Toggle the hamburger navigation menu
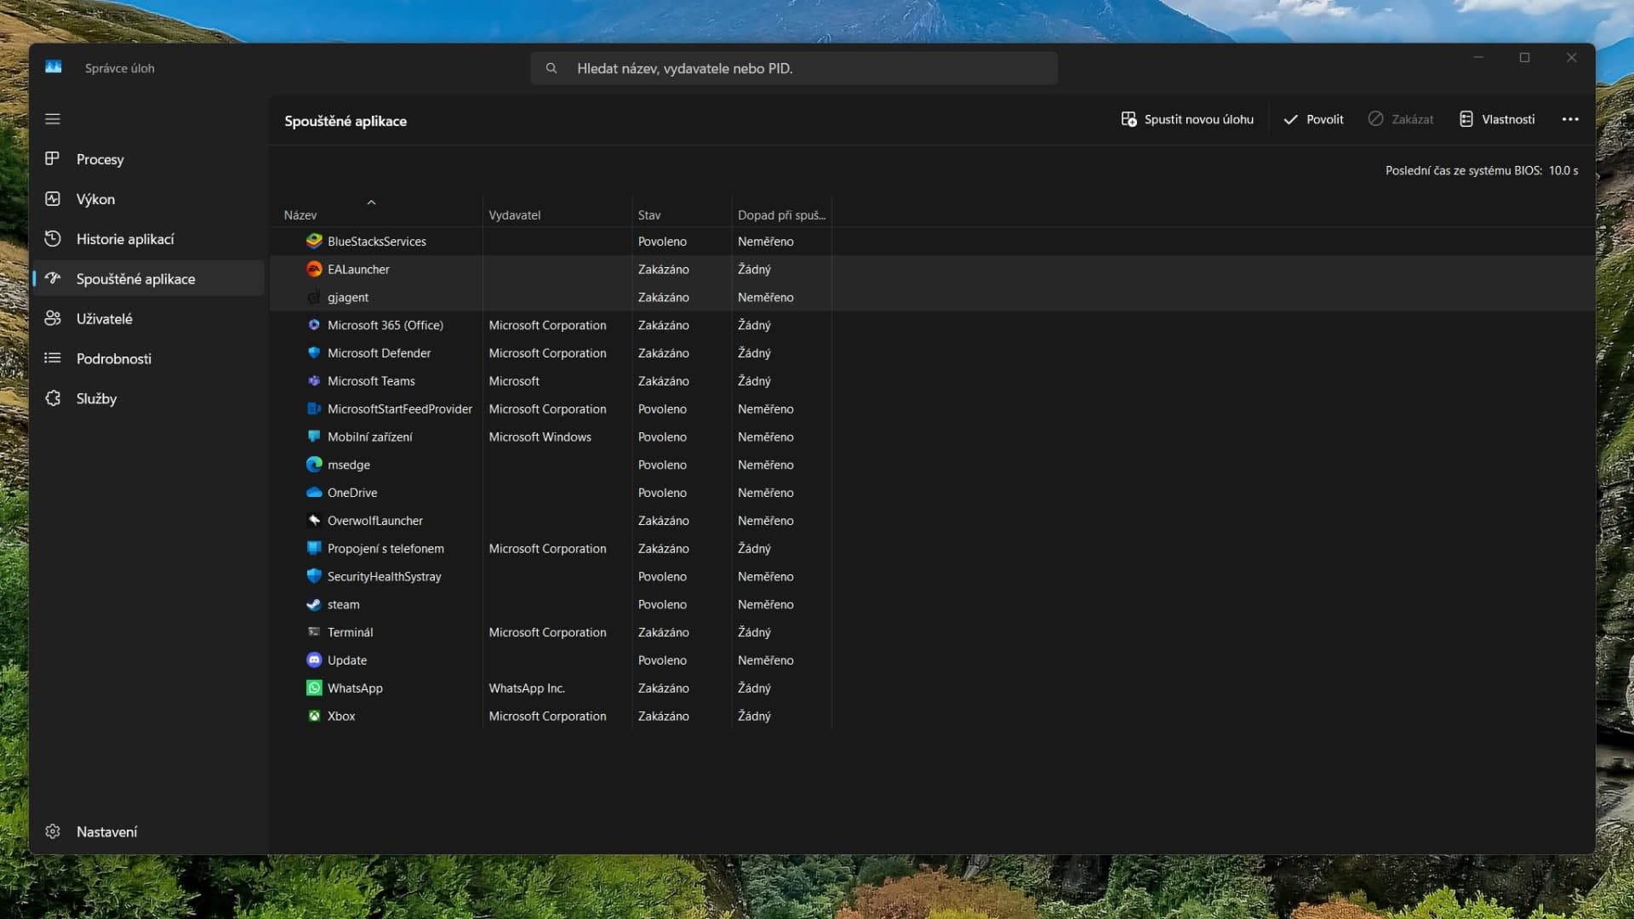 (x=53, y=119)
